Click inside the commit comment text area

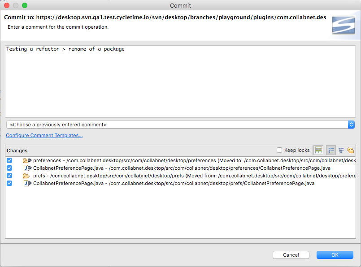(x=179, y=81)
